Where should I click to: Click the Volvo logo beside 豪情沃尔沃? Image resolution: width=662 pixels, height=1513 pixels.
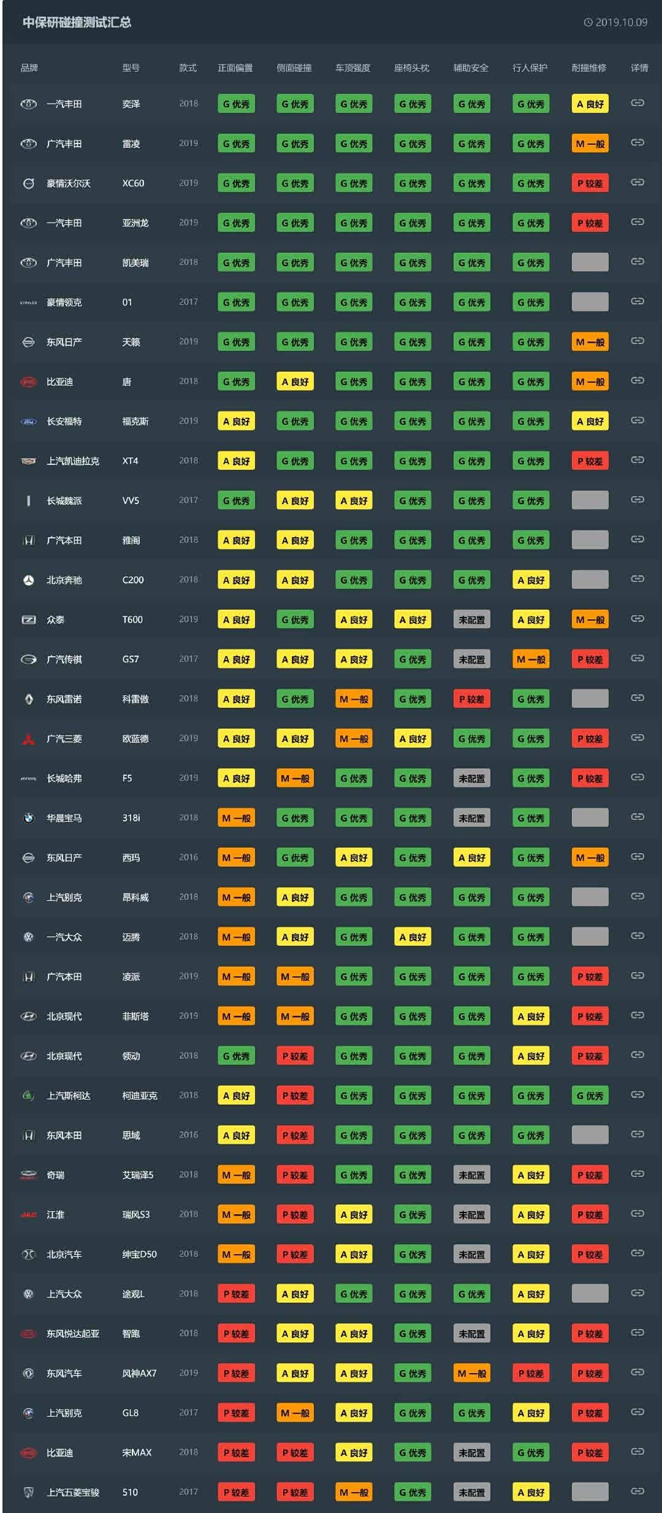(28, 183)
